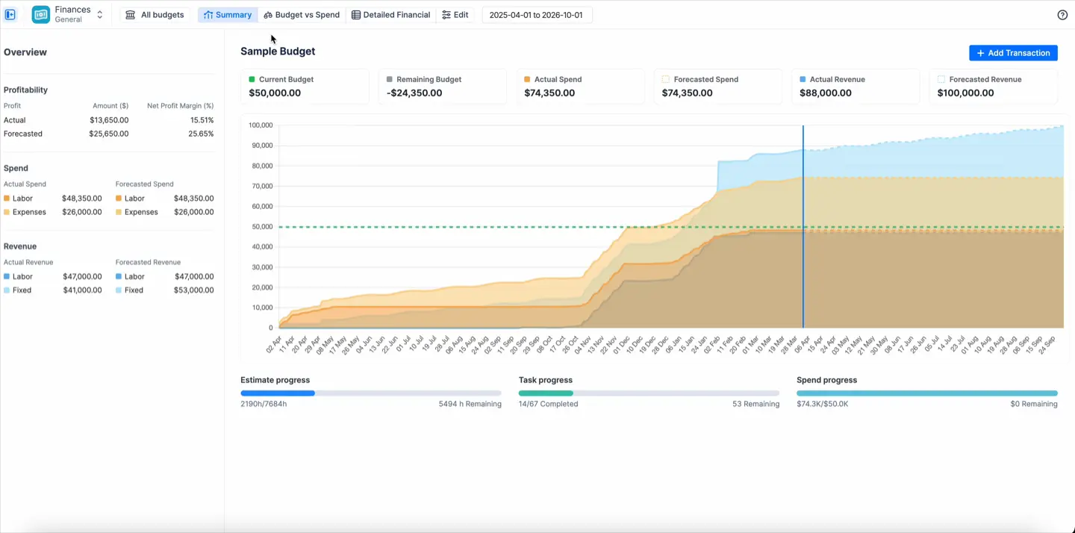Screen dimensions: 1075x533
Task: Toggle the Forecasted Revenue series card
Action: tap(993, 87)
